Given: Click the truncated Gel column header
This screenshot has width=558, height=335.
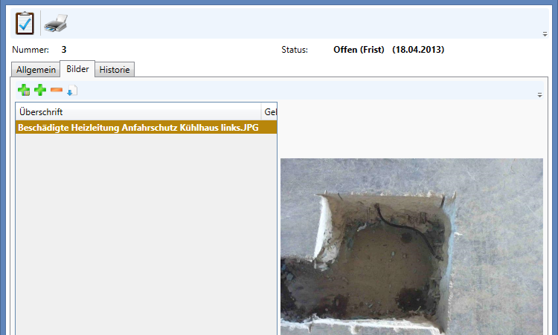Looking at the screenshot, I should click(269, 112).
